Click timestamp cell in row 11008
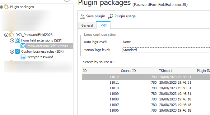Viewport: 210px width, 115px height. point(177,99)
